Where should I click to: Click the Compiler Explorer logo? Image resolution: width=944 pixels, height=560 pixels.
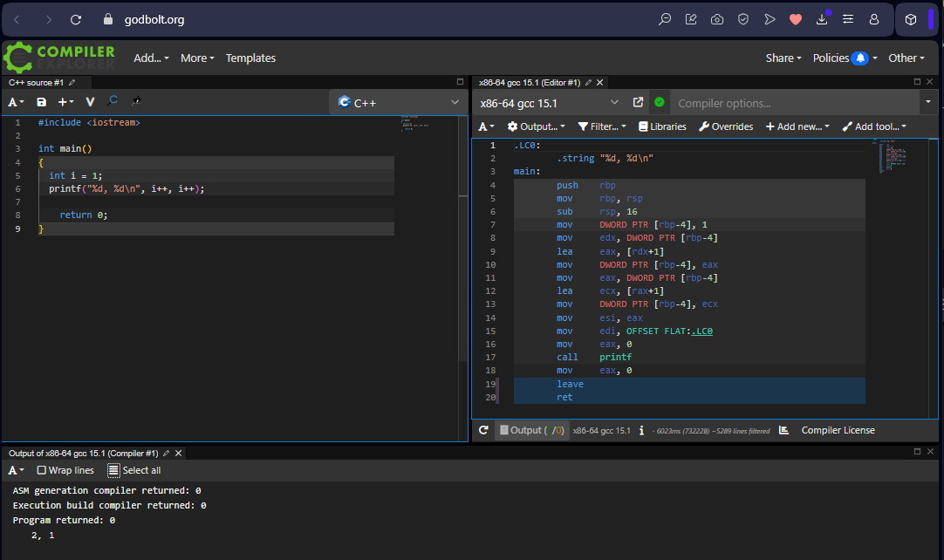click(59, 58)
